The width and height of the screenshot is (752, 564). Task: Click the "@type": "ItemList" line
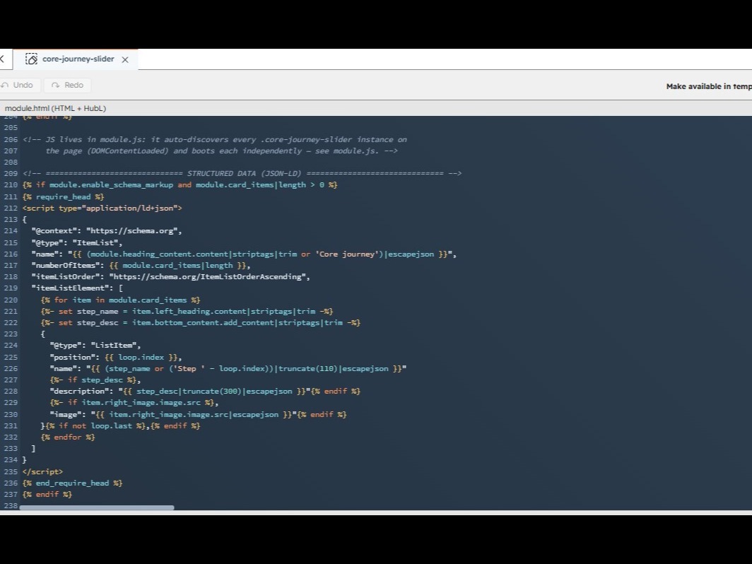(x=77, y=242)
